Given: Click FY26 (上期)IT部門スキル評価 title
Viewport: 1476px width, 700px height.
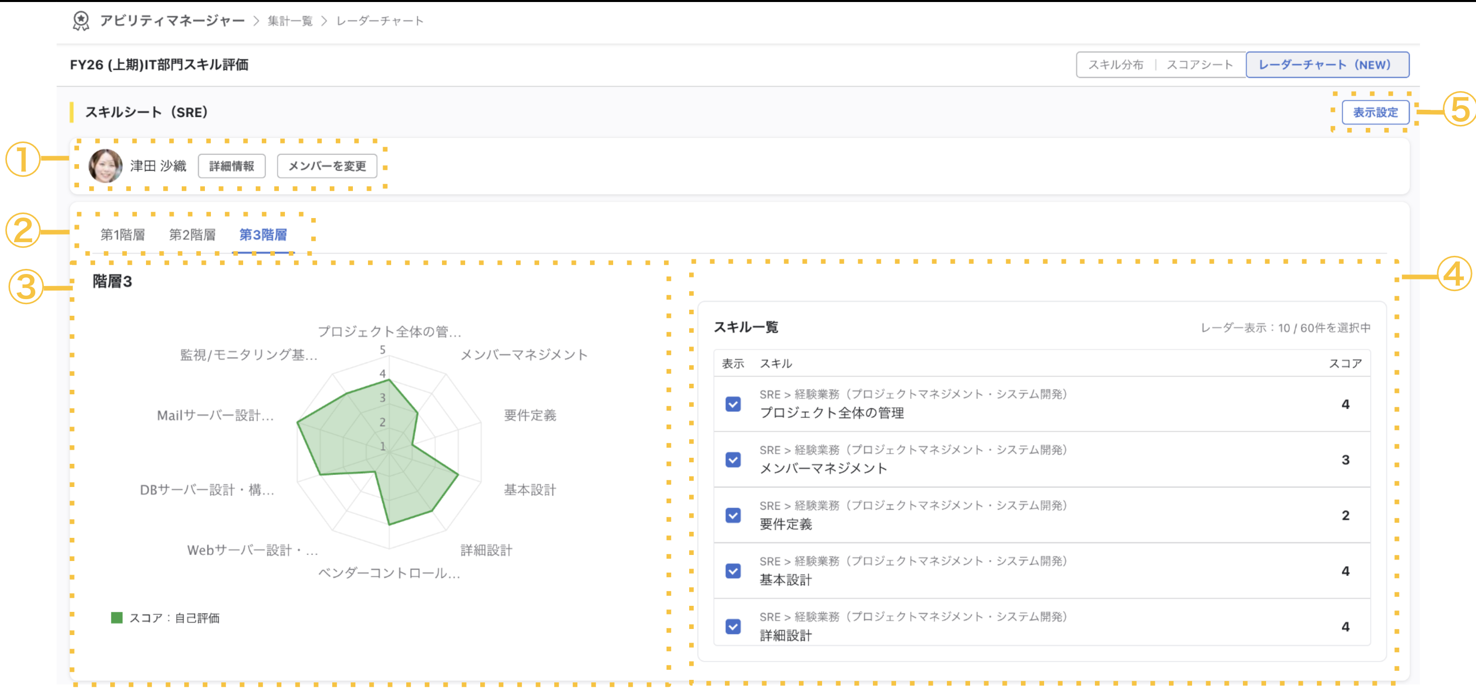Looking at the screenshot, I should [x=159, y=65].
